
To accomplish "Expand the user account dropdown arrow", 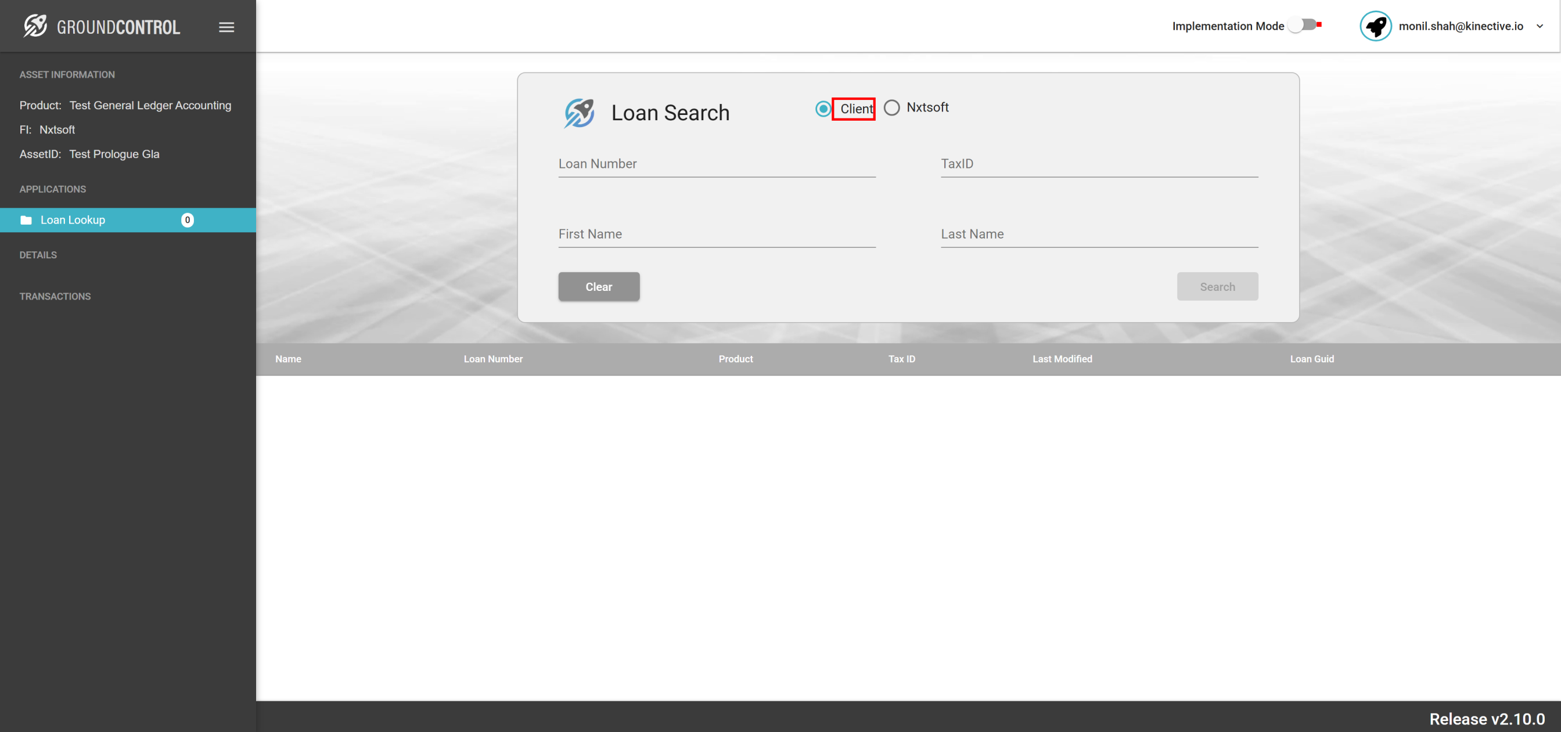I will [1540, 26].
